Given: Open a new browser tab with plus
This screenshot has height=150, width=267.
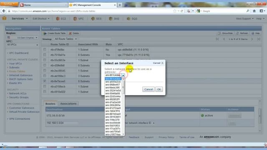Looking at the screenshot, I should tap(120, 5).
